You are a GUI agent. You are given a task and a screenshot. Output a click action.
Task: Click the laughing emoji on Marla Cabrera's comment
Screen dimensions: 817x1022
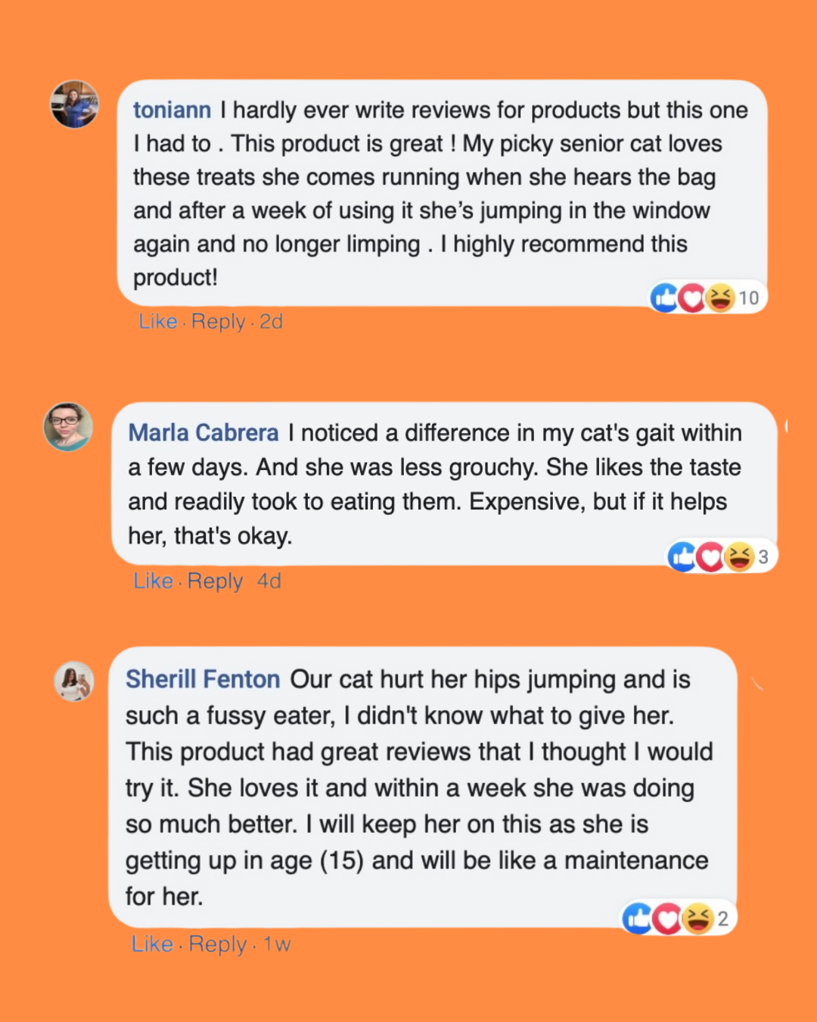pos(738,557)
